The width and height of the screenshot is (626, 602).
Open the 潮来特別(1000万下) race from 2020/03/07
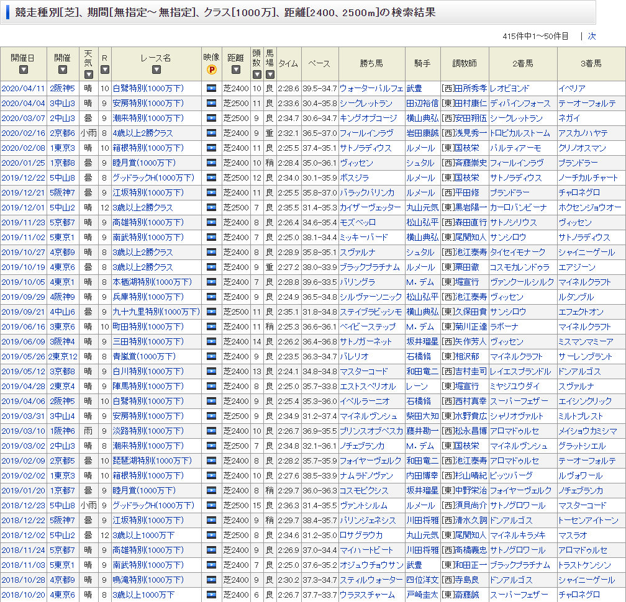(x=148, y=118)
